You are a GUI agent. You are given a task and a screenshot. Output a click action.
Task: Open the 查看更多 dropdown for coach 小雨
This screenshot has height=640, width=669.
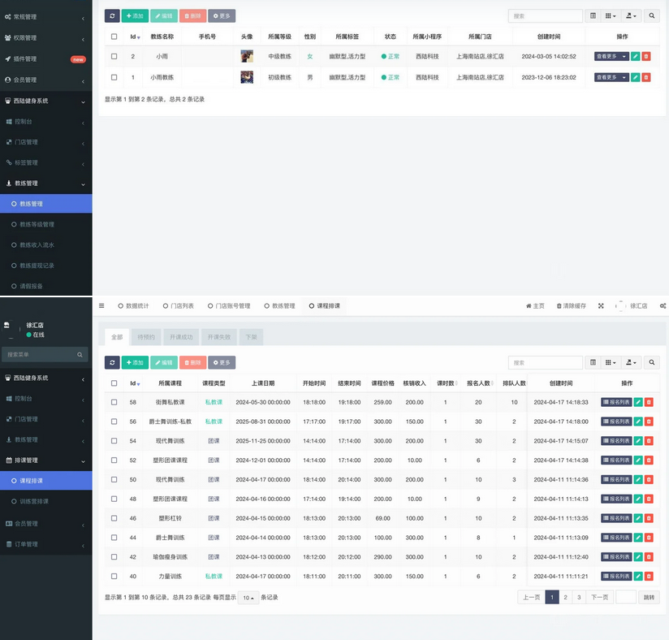[611, 56]
